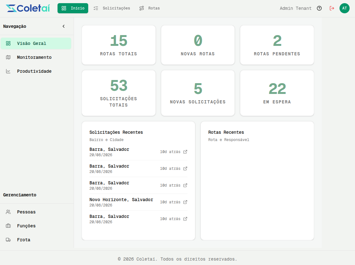
Task: Click the Gerenciamento section title
Action: 20,195
